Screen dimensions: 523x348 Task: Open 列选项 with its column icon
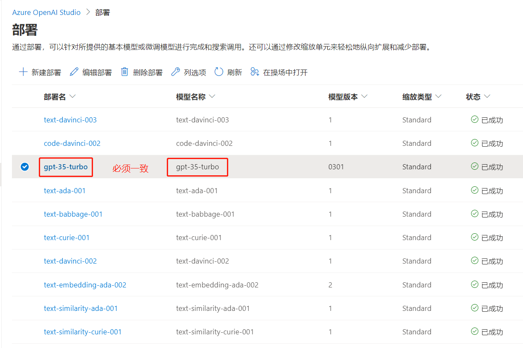[x=175, y=72]
